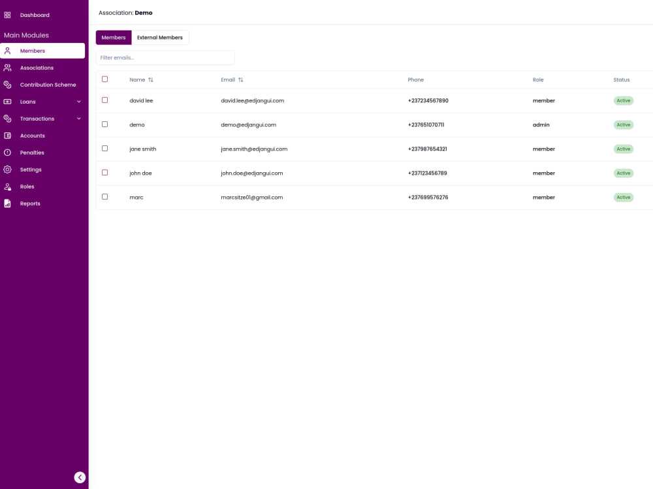Check the box for john doe

click(x=105, y=173)
